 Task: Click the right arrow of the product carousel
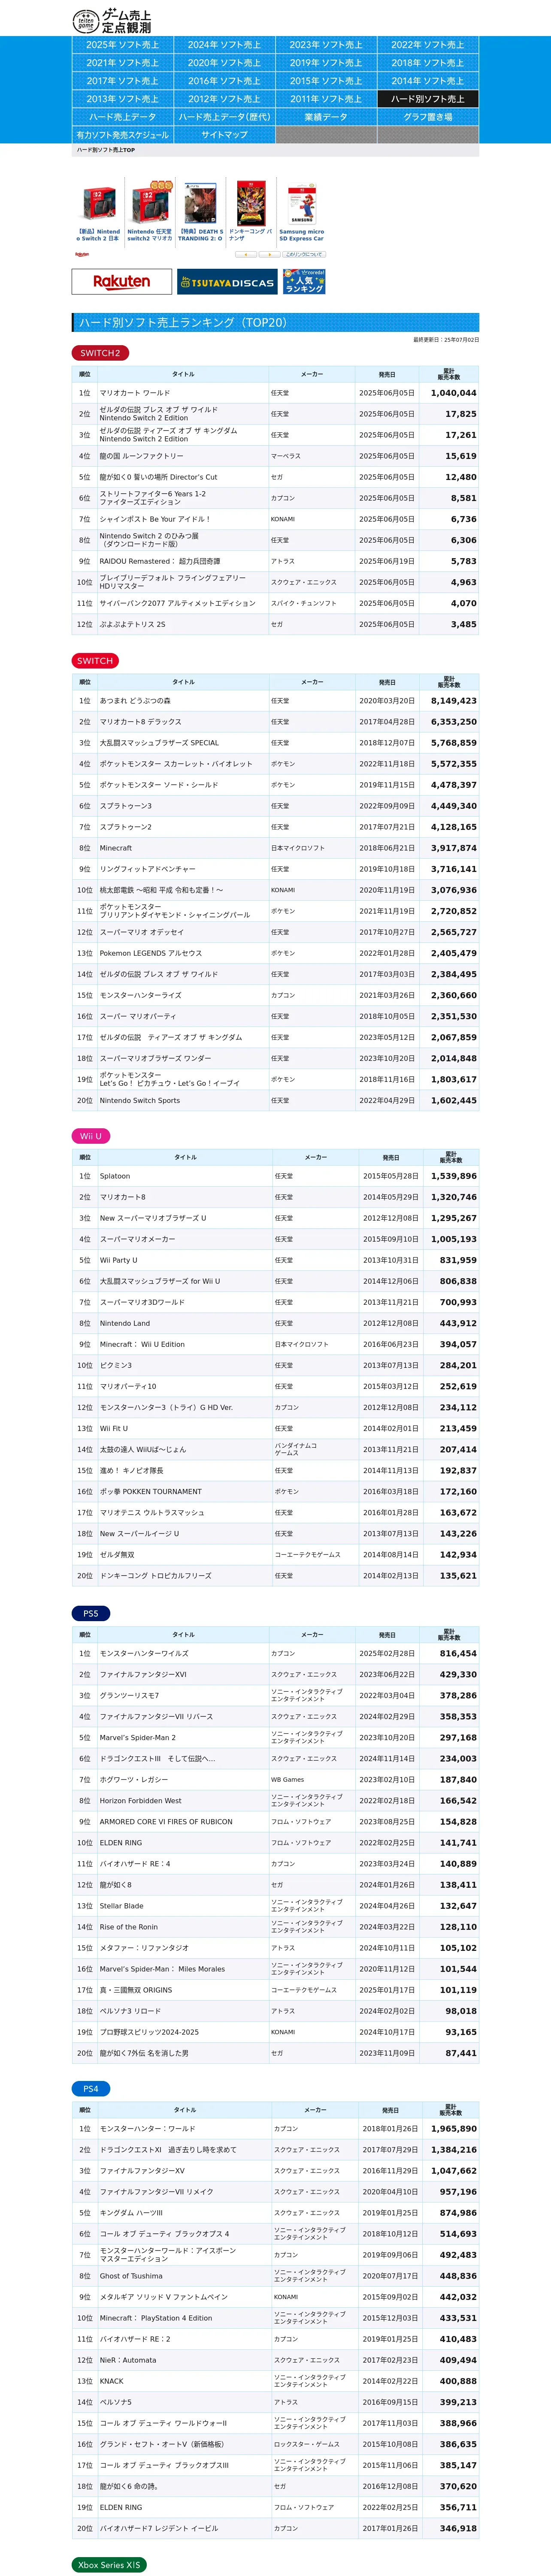(267, 254)
